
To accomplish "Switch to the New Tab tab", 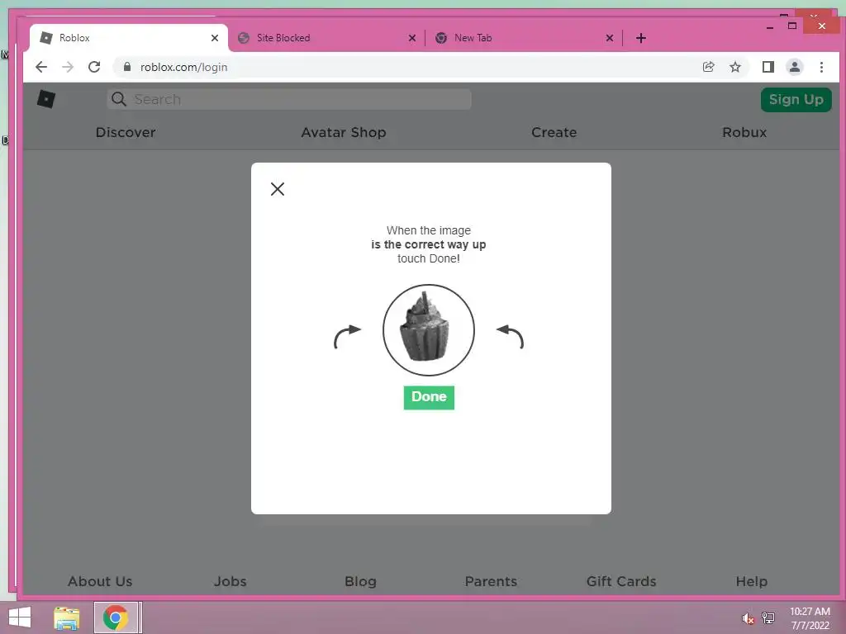I will pyautogui.click(x=523, y=38).
